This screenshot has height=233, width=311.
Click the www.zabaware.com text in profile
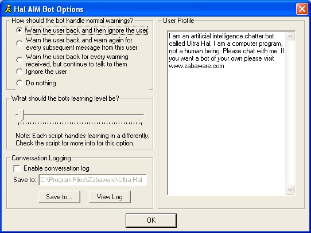click(x=196, y=66)
